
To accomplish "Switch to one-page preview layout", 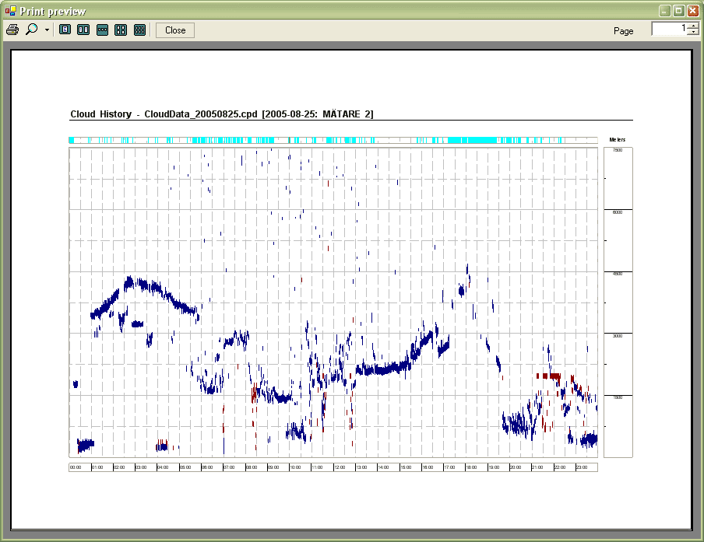I will click(65, 30).
